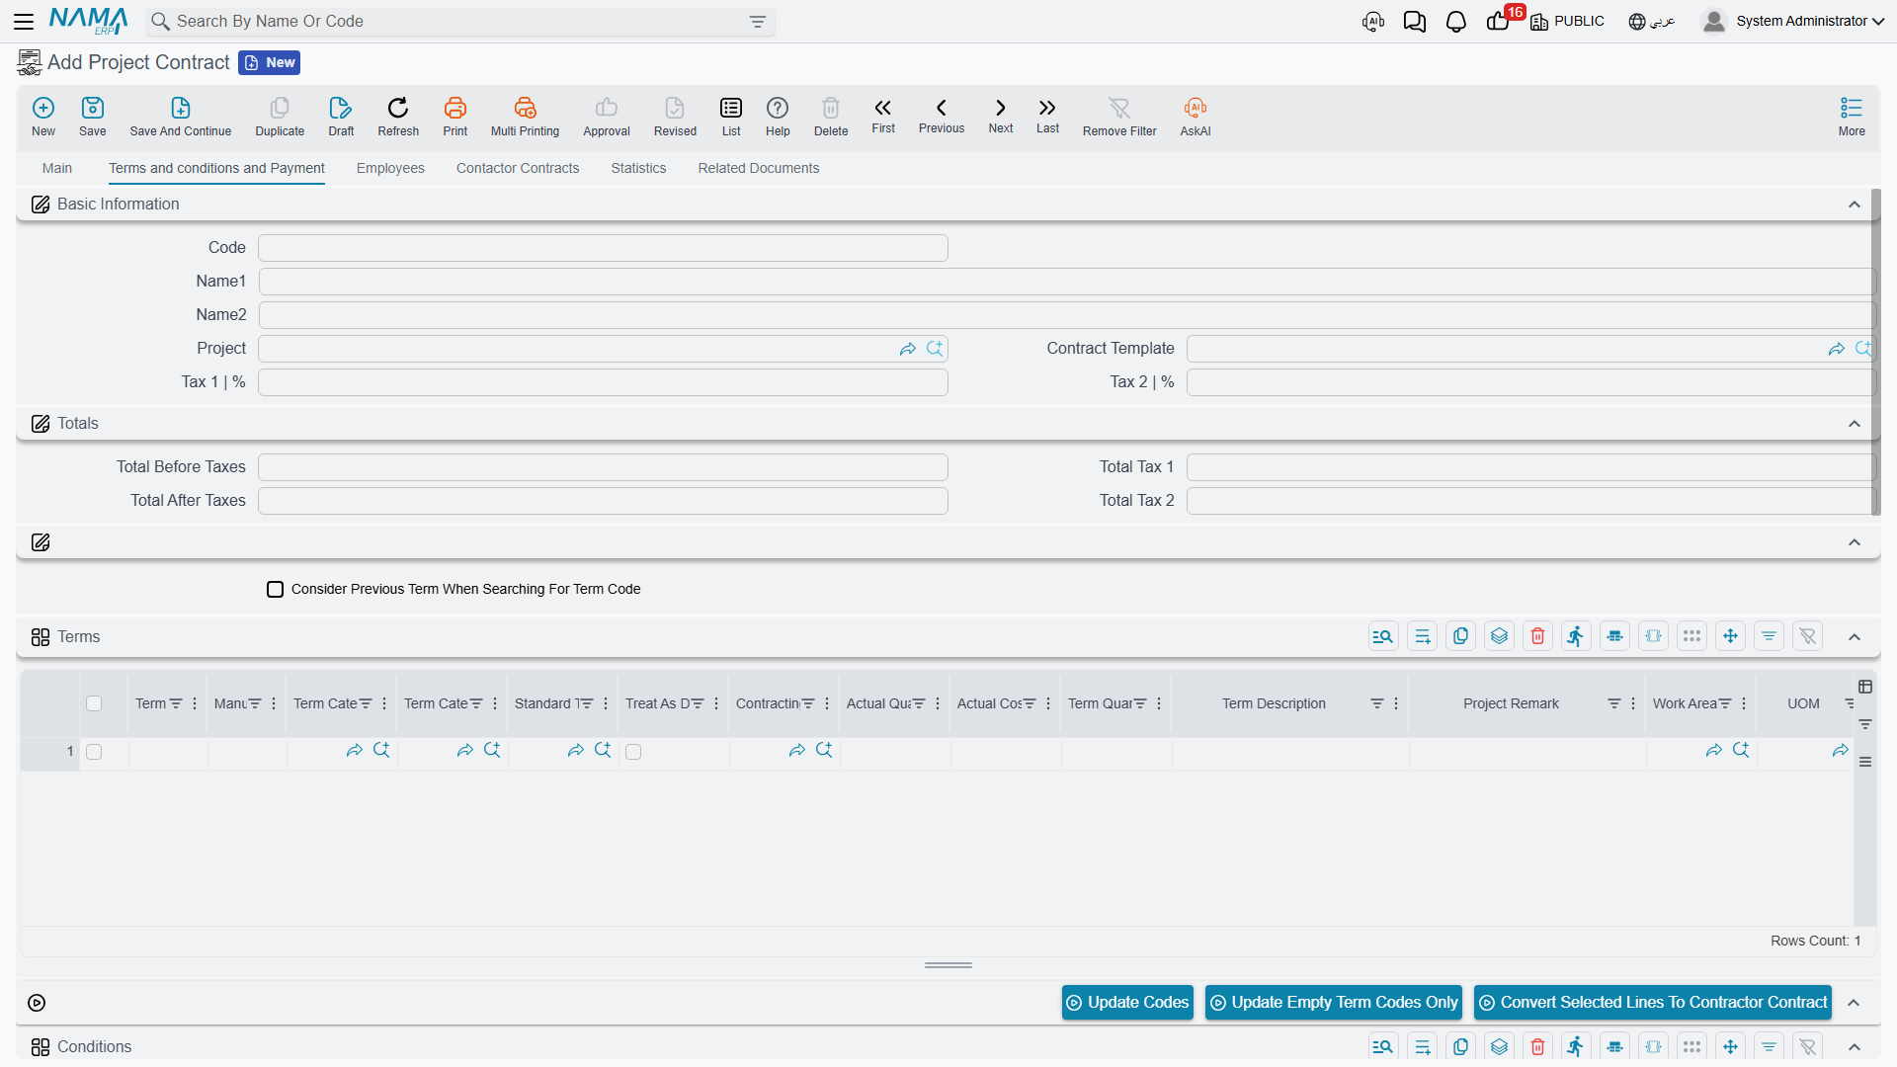1897x1067 pixels.
Task: Copy rows icon in Terms header
Action: click(x=1460, y=636)
